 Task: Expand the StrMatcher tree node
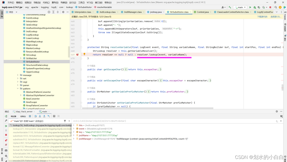pyautogui.click(x=21, y=58)
